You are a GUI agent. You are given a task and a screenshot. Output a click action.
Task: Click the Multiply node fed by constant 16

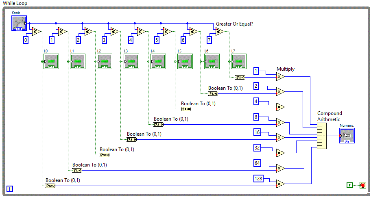280,137
